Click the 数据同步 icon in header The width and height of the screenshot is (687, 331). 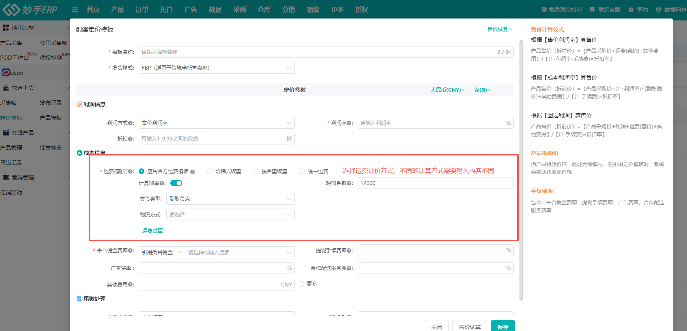pyautogui.click(x=659, y=9)
